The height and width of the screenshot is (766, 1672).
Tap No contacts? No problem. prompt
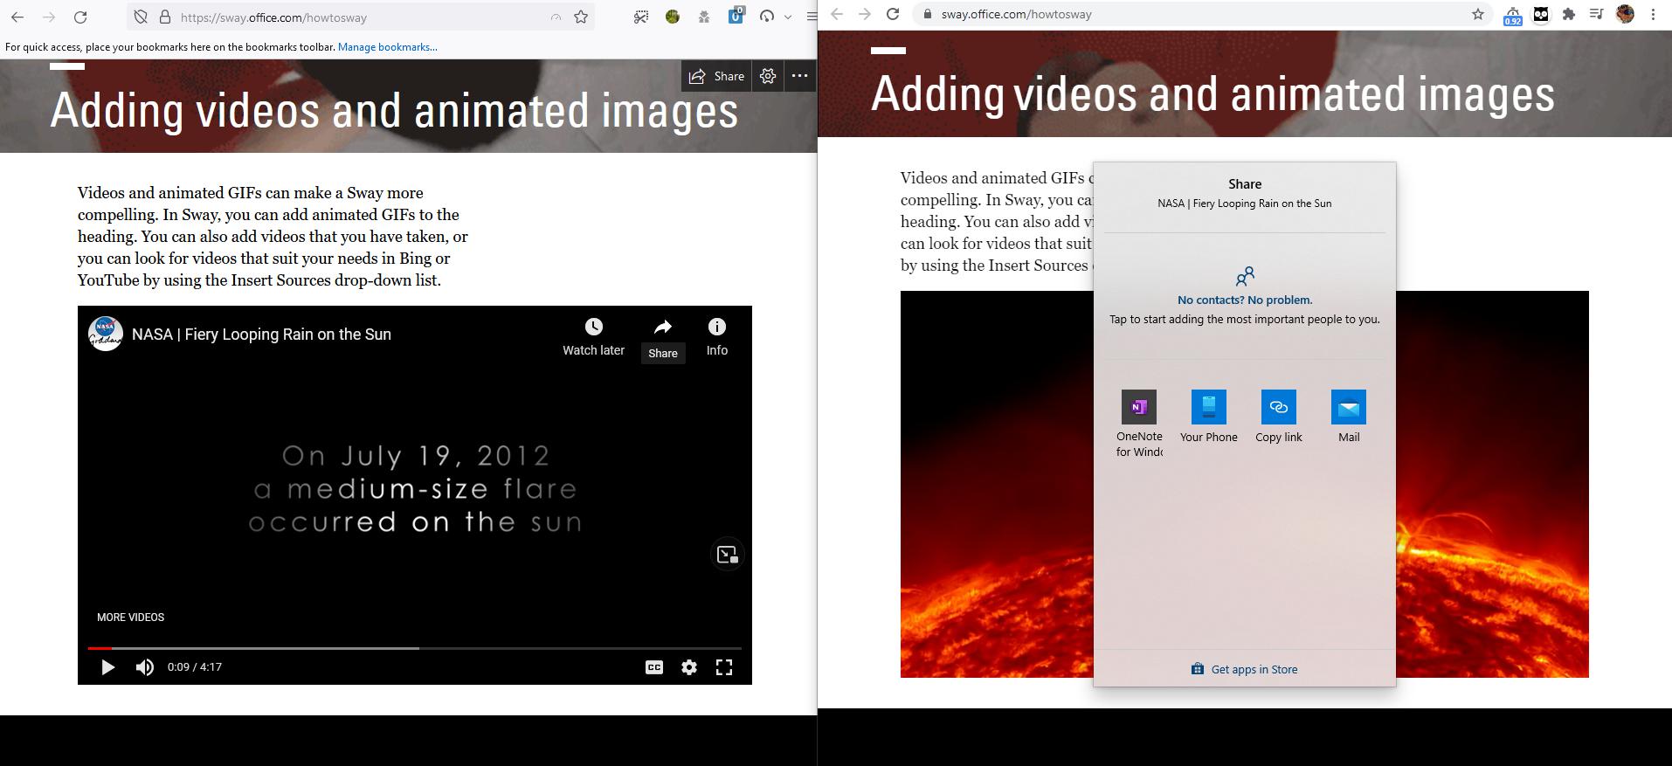[1245, 300]
